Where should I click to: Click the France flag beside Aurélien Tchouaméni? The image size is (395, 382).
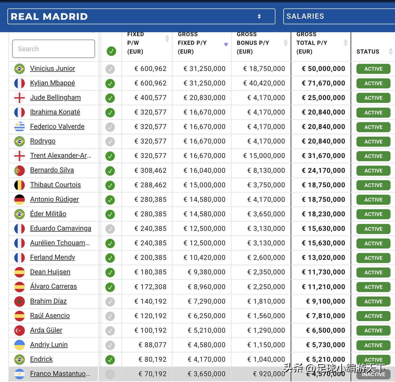click(x=19, y=243)
